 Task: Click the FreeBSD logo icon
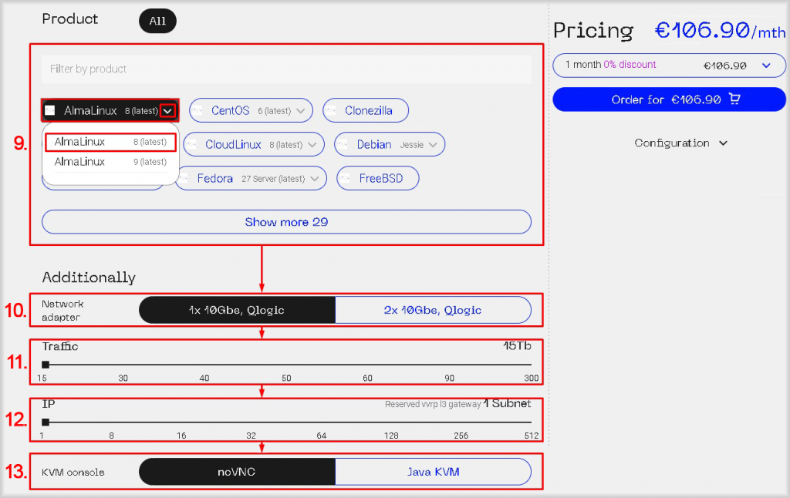(x=345, y=178)
